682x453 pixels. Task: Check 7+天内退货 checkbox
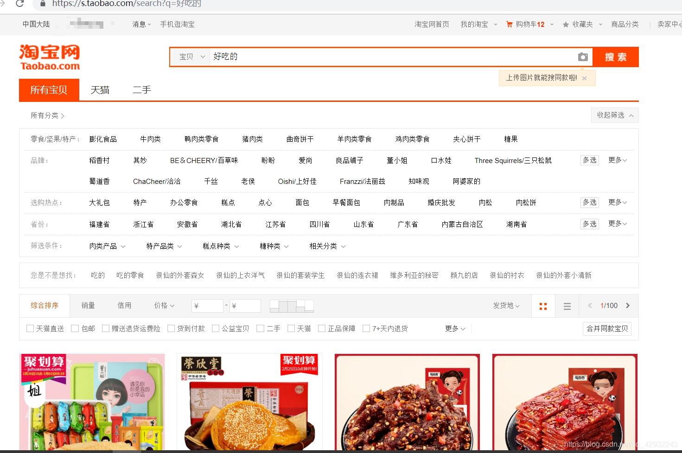[366, 328]
